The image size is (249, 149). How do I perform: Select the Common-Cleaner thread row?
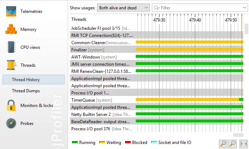157,42
